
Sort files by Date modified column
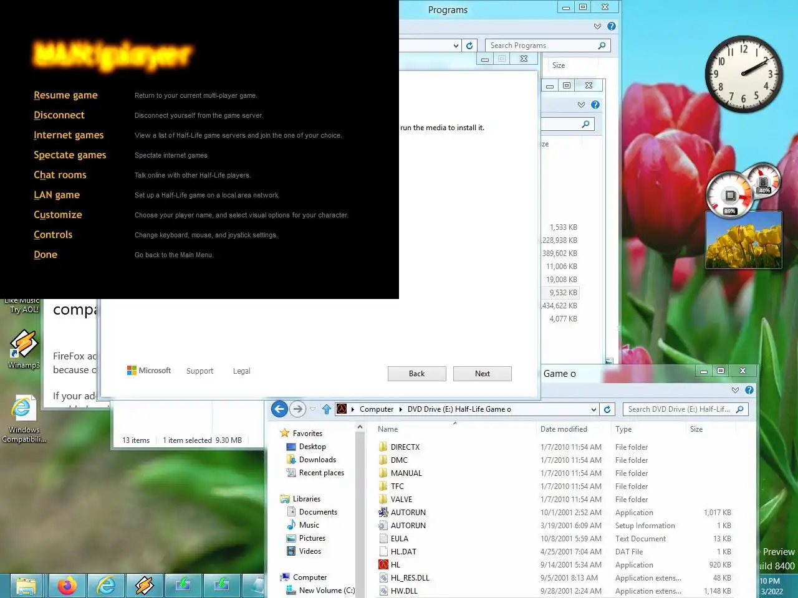tap(573, 429)
